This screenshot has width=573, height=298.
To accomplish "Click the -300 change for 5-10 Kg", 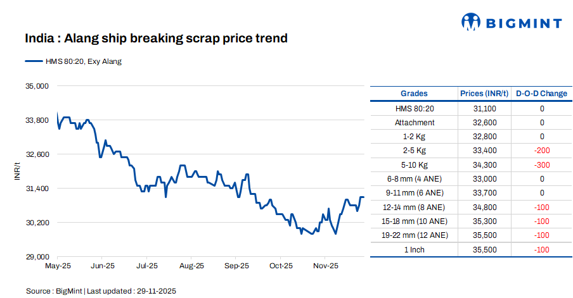I will pyautogui.click(x=541, y=165).
